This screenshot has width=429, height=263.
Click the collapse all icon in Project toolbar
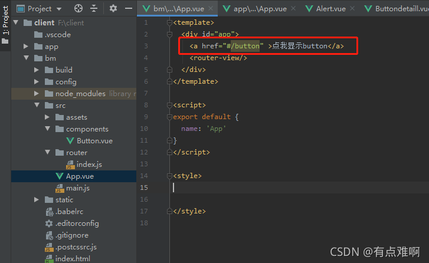coord(94,8)
